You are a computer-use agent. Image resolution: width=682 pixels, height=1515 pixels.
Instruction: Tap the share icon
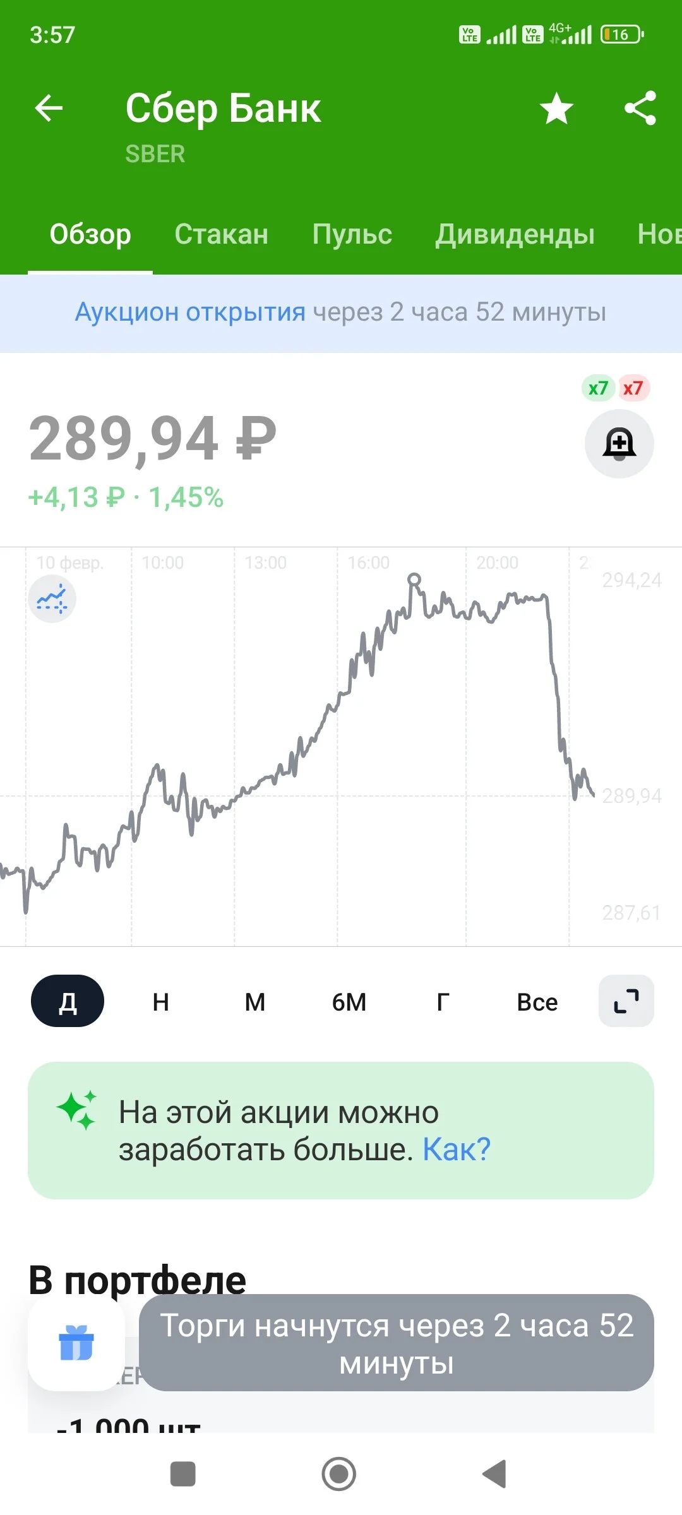click(x=640, y=108)
